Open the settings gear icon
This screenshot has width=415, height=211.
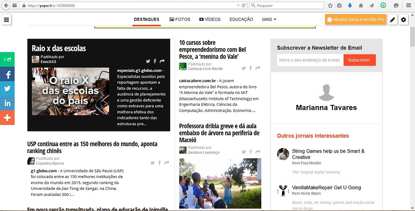[403, 19]
